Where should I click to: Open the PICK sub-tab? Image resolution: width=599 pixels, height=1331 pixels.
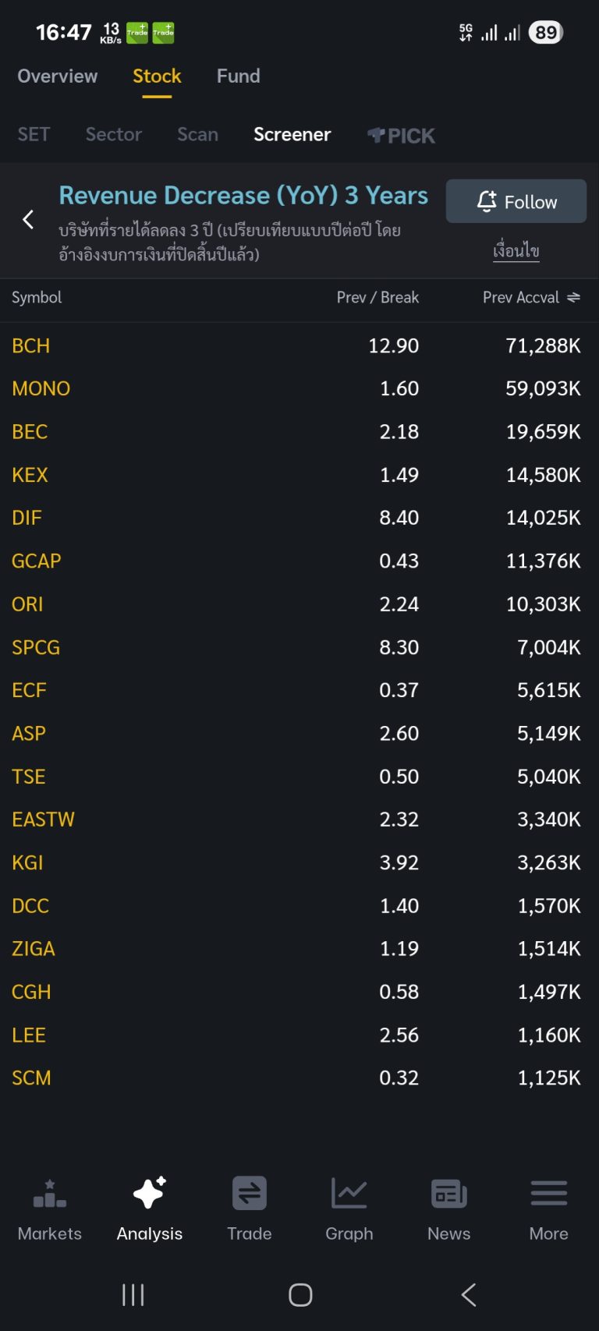[402, 136]
